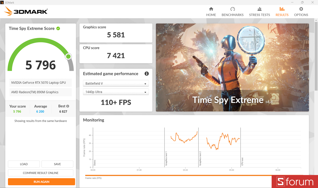Open the 1440p Ultra resolution dropdown
This screenshot has width=318, height=188.
116,92
